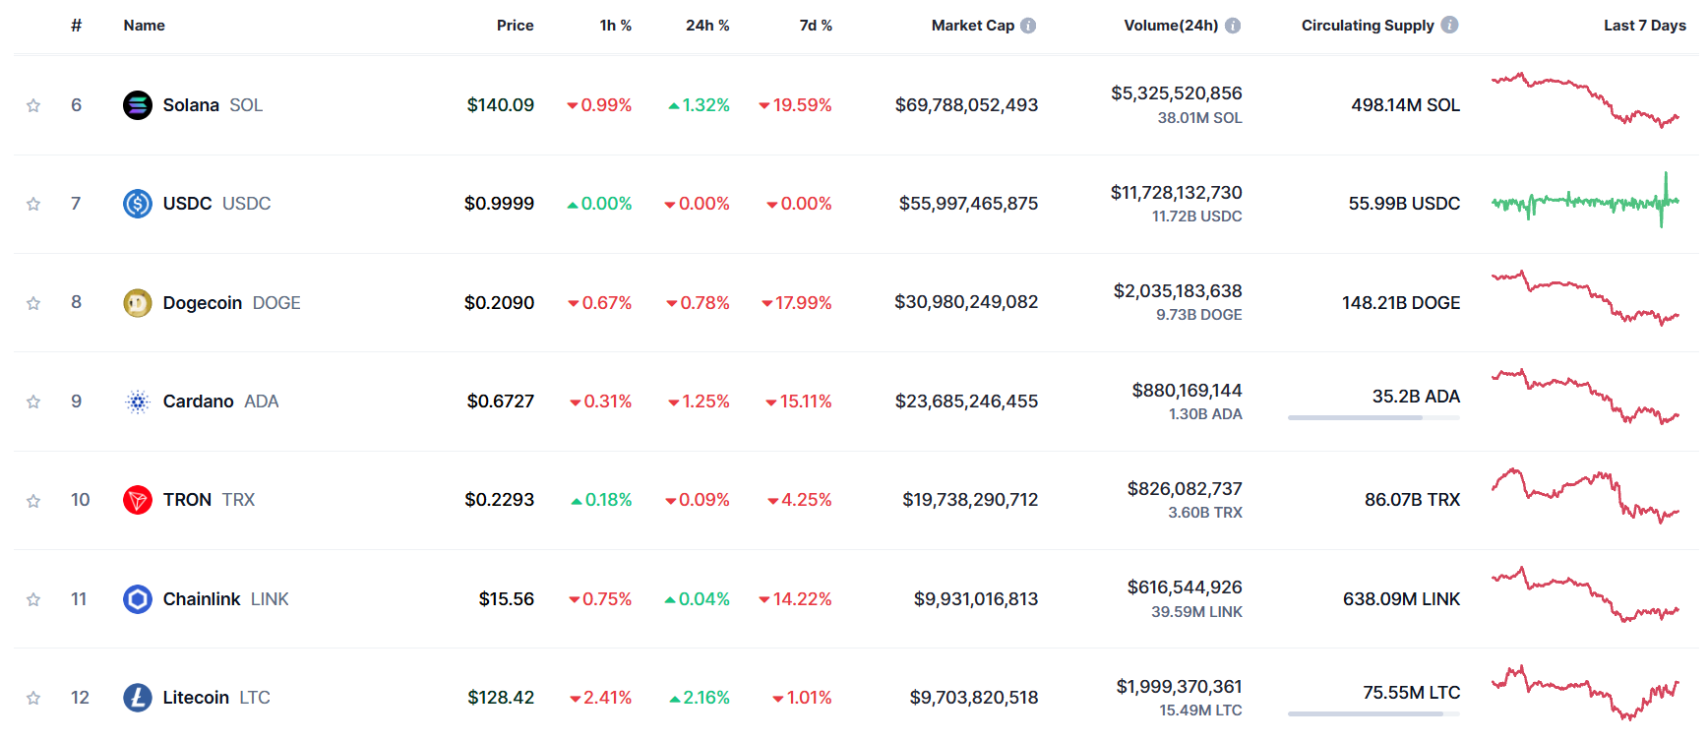Sort by Market Cap column header

click(x=973, y=26)
